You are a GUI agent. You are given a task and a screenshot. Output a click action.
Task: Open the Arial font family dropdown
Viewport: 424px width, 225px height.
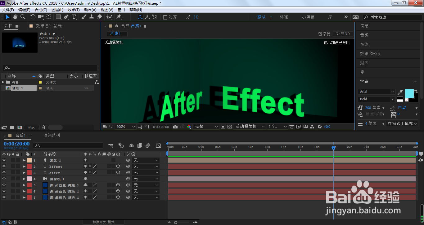click(x=377, y=92)
